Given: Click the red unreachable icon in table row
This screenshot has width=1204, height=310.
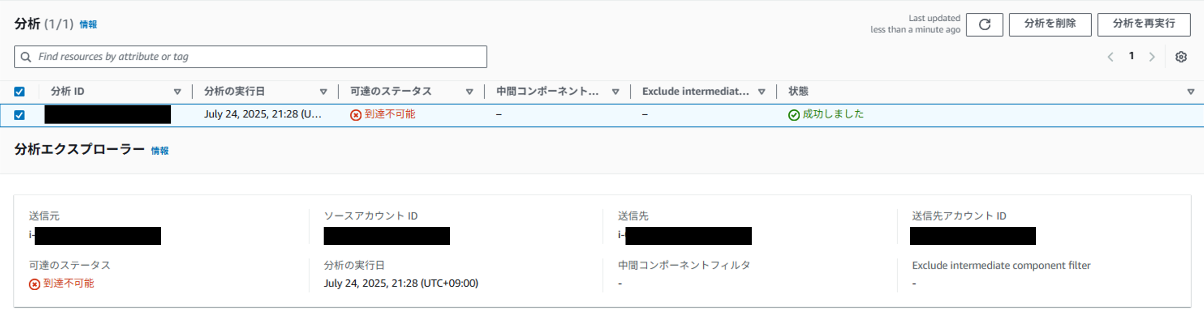Looking at the screenshot, I should [355, 115].
